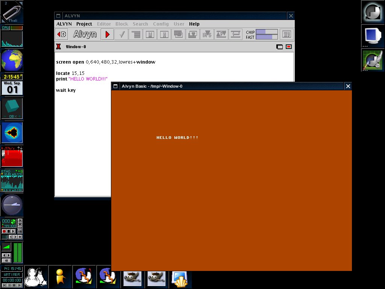Click the Alvyn logo button in toolbar
385x289 pixels.
tap(85, 34)
